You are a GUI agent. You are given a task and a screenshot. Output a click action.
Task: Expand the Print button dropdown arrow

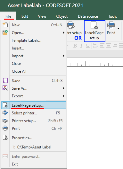click(119, 29)
